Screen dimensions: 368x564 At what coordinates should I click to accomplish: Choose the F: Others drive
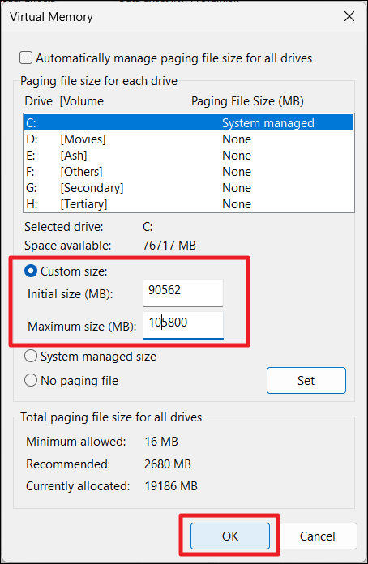pyautogui.click(x=189, y=172)
